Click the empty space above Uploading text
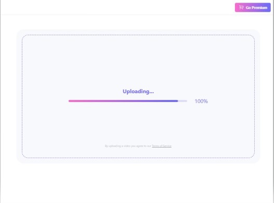The height and width of the screenshot is (203, 274). point(138,61)
